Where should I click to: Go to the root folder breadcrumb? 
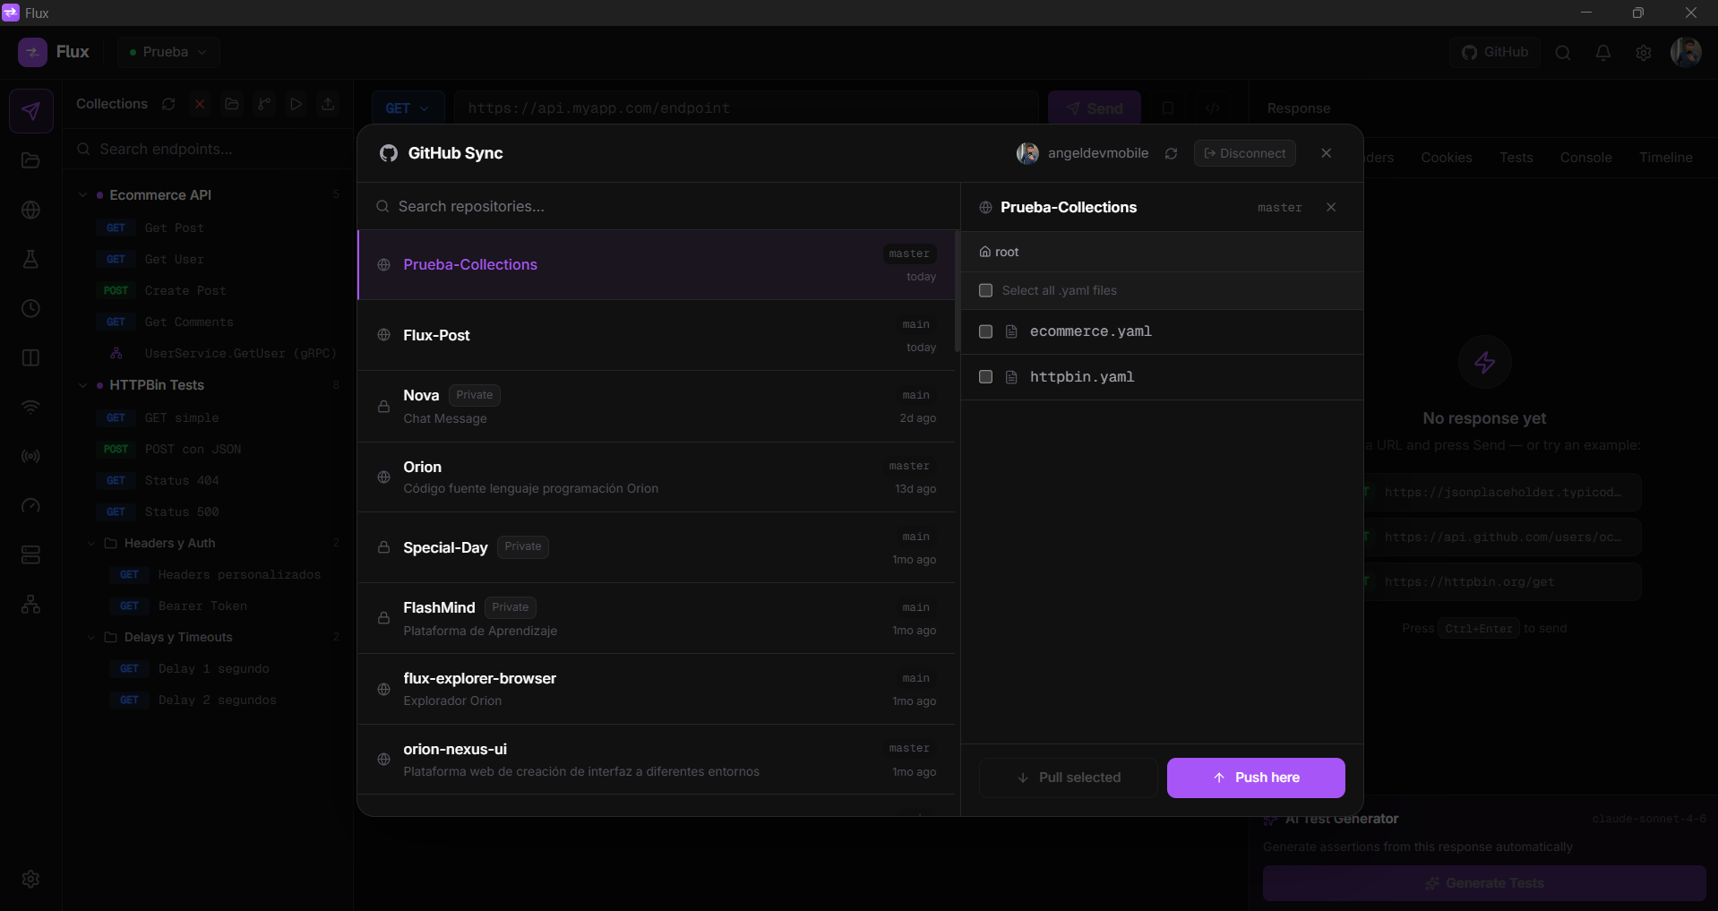click(x=1000, y=252)
